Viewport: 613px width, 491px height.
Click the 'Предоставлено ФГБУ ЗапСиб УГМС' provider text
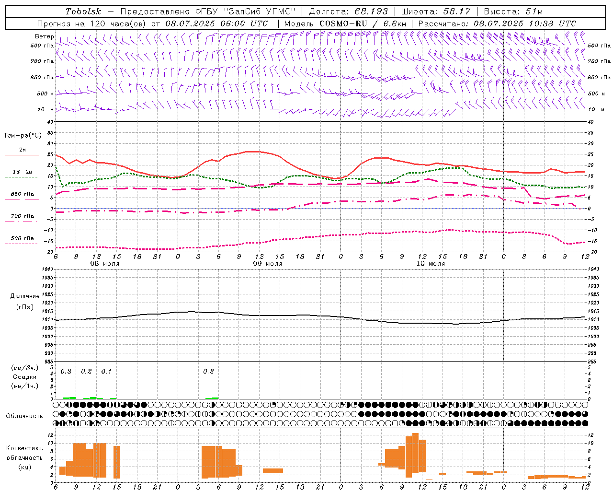click(x=207, y=12)
